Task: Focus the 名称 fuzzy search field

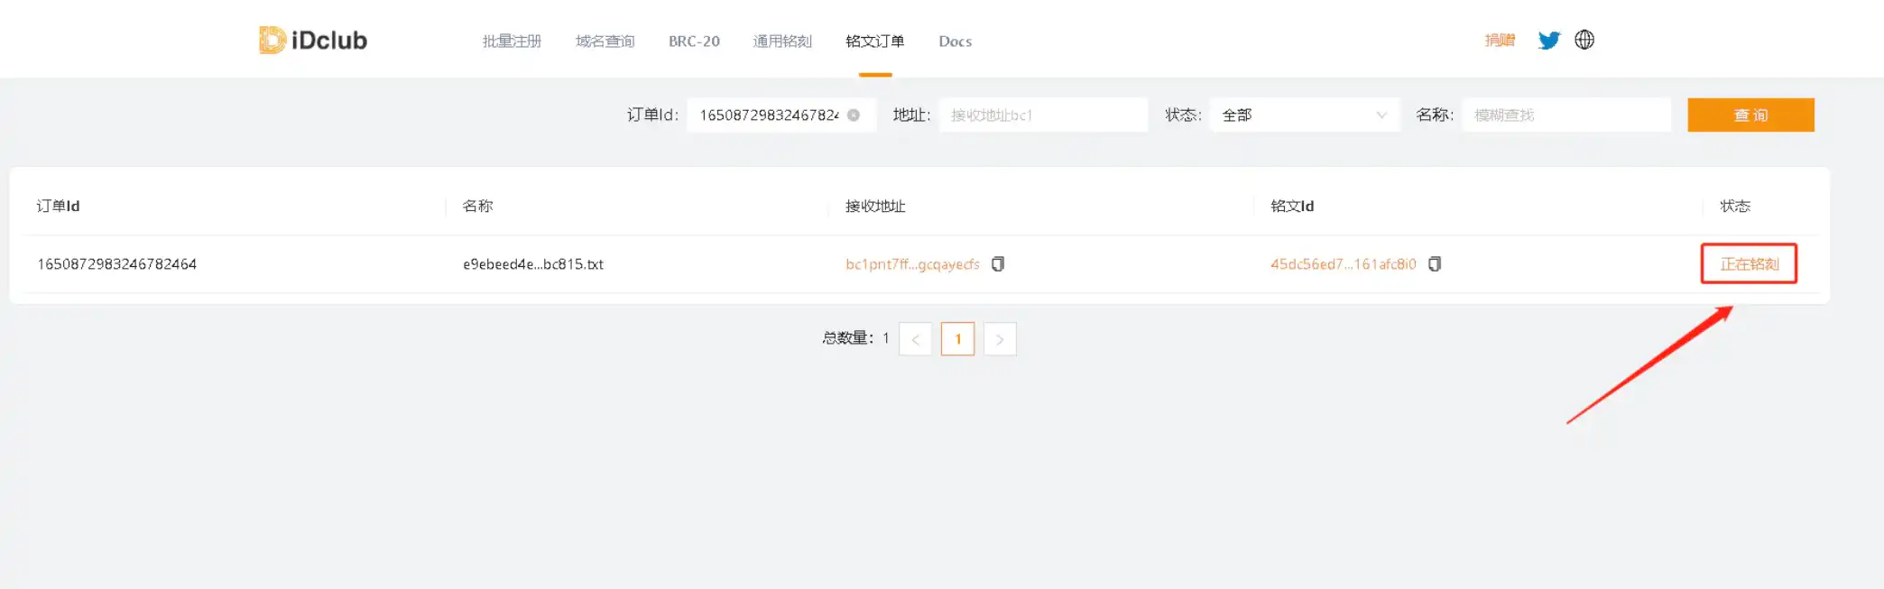Action: 1565,115
